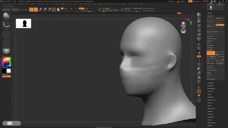The width and height of the screenshot is (228, 128).
Task: Expand the Deformation section
Action: pyautogui.click(x=211, y=108)
